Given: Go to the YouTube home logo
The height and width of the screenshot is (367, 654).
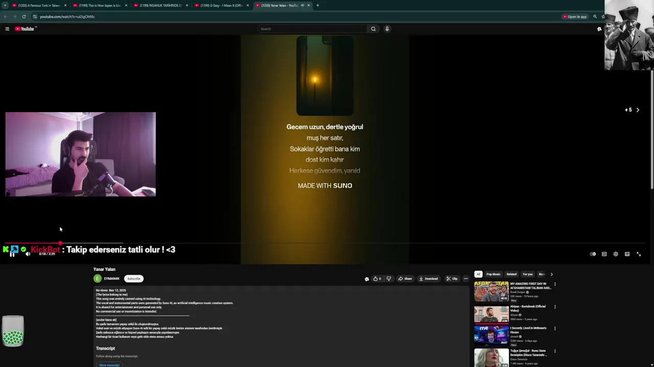Looking at the screenshot, I should point(24,29).
